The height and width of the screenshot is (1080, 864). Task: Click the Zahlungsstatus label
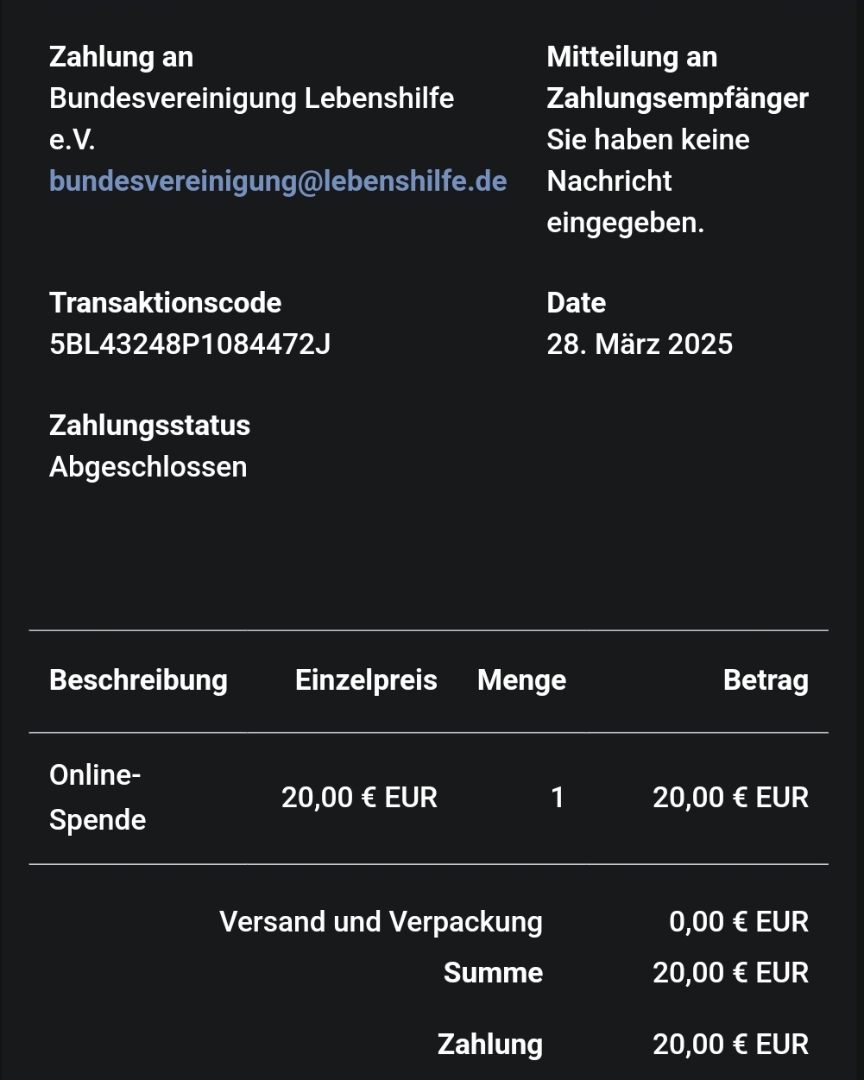point(149,426)
